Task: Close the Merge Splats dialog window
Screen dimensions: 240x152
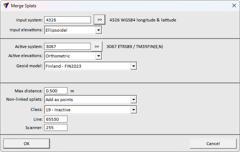Action: [234, 6]
